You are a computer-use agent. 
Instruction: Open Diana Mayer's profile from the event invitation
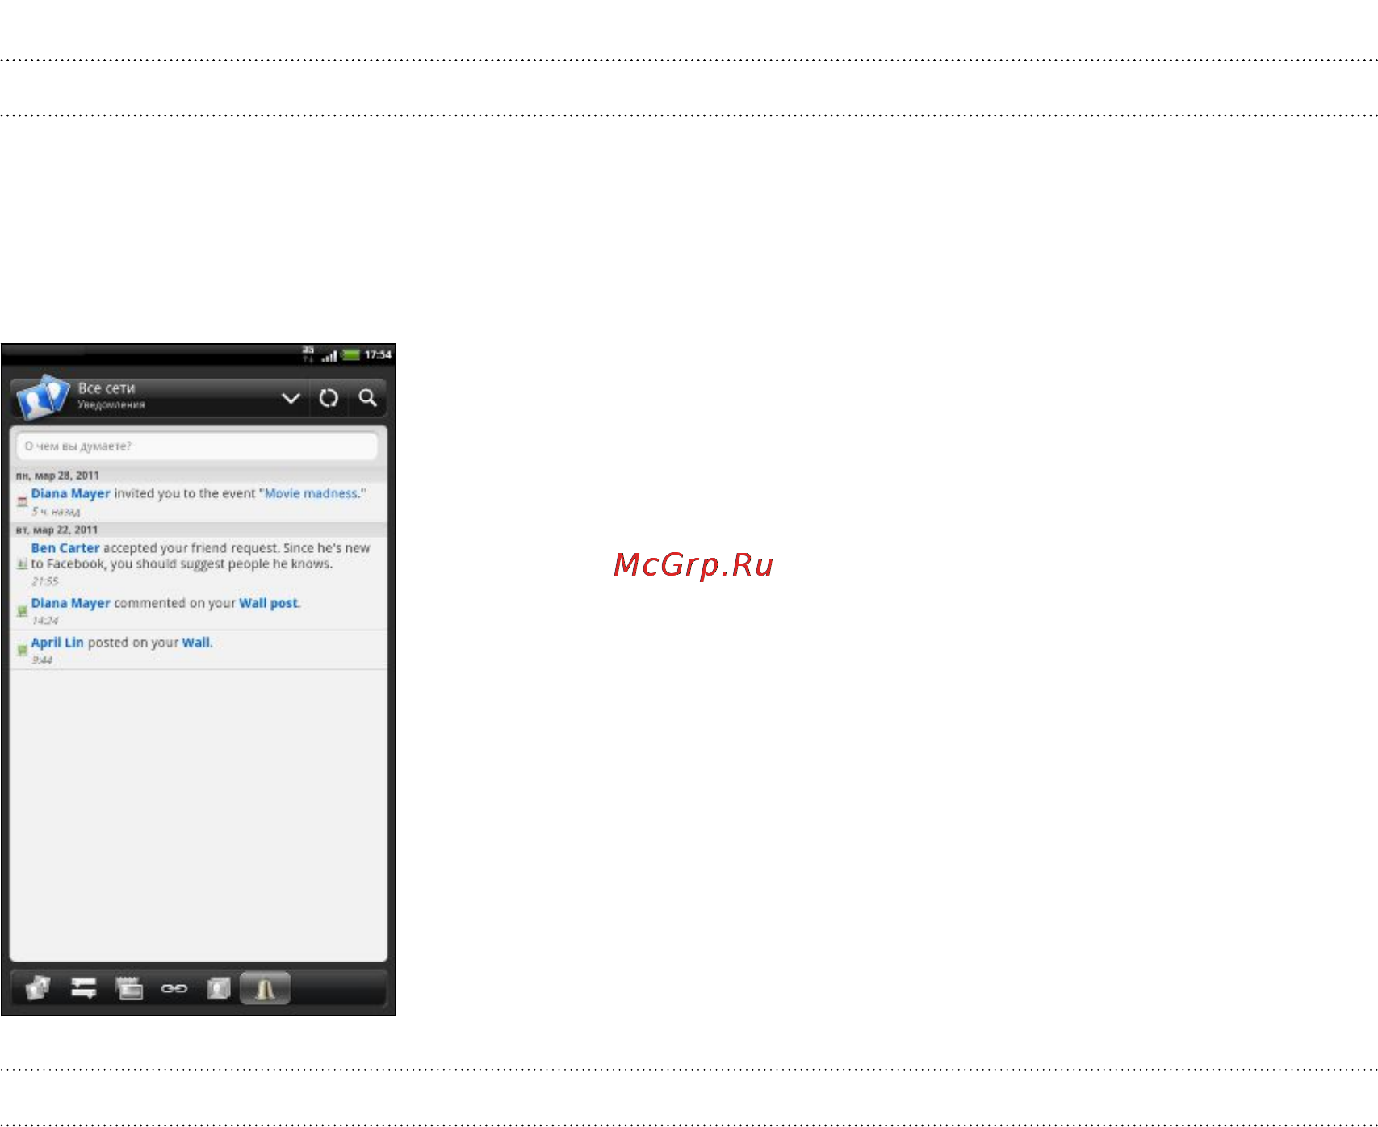tap(70, 493)
